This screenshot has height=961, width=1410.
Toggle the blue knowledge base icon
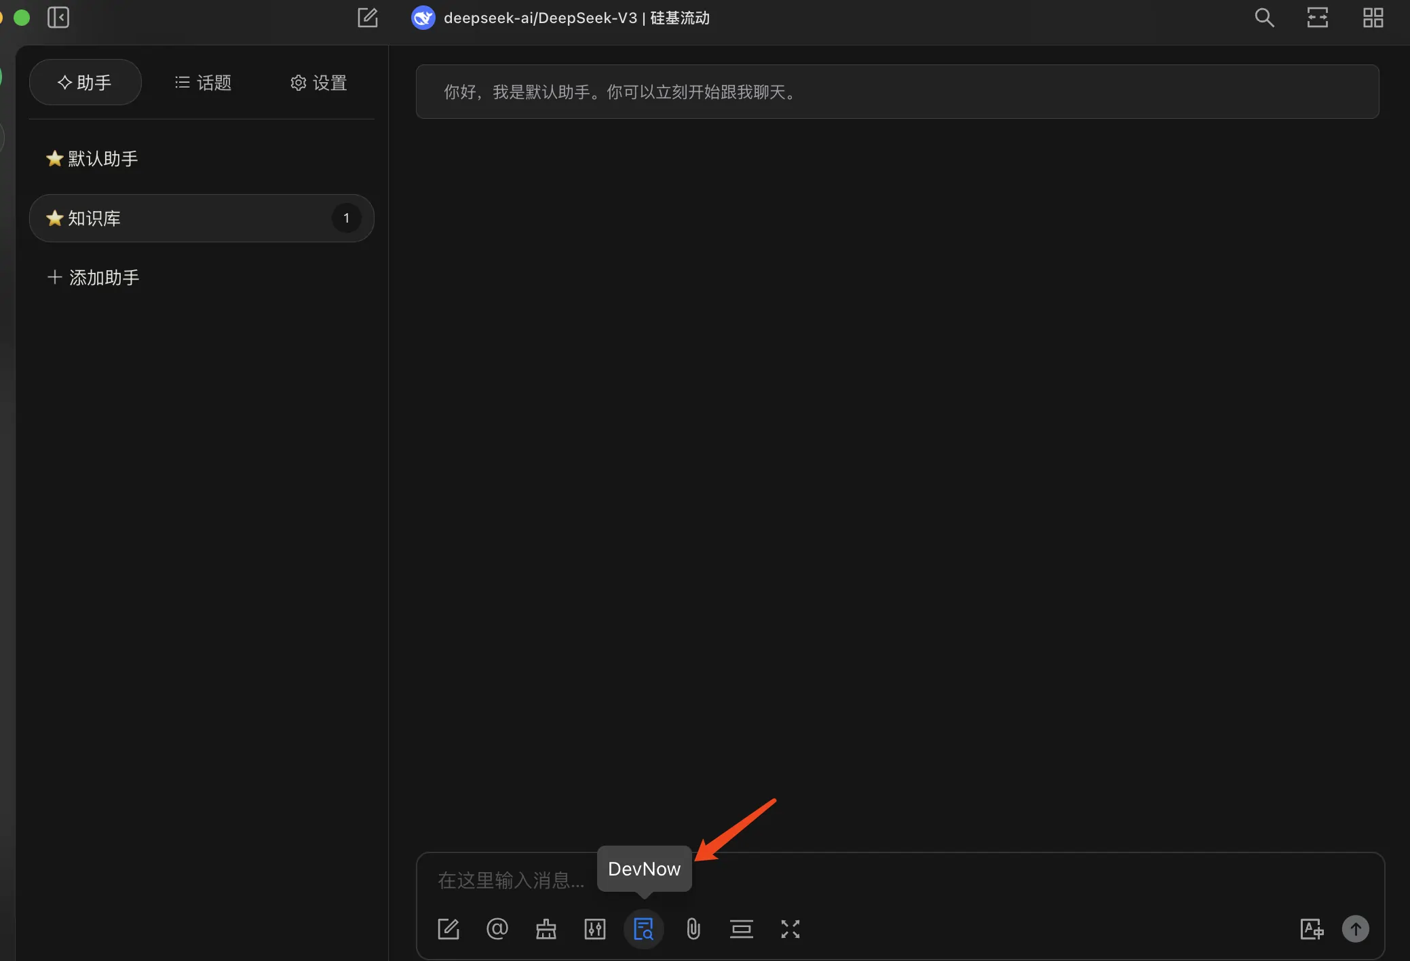643,929
